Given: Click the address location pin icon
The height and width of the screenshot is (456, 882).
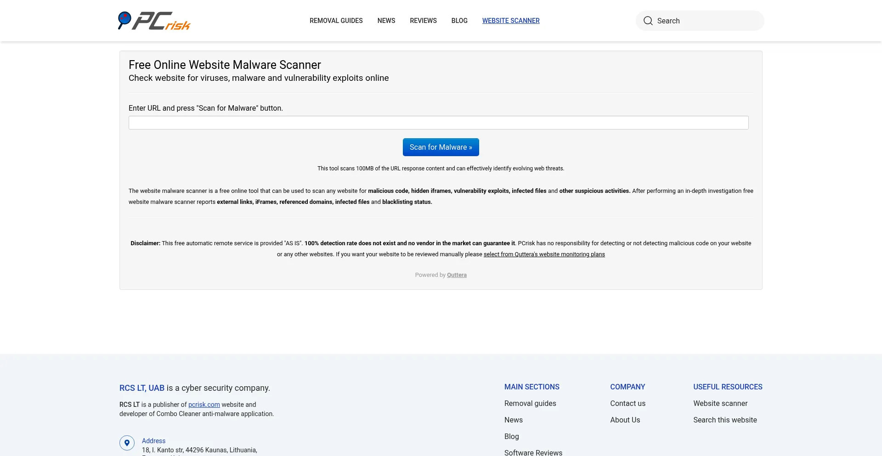Looking at the screenshot, I should pyautogui.click(x=127, y=443).
